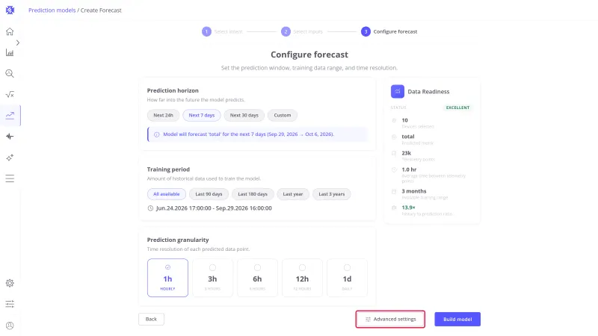This screenshot has width=598, height=336.
Task: Select 12h granularity option
Action: 302,278
